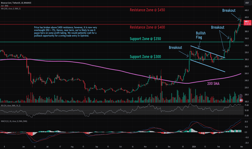Click the Nov date on time axis
The width and height of the screenshot is (252, 149).
[145, 147]
